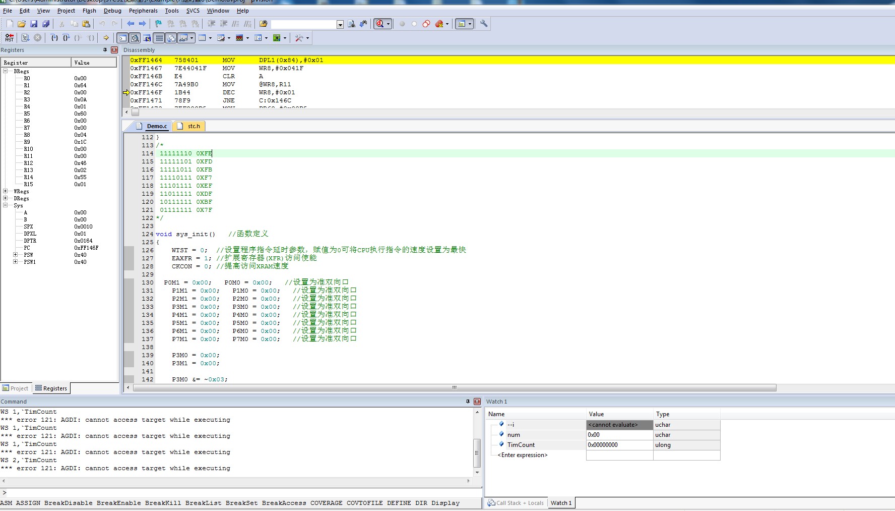Select the Watch 1 tab

click(x=561, y=503)
